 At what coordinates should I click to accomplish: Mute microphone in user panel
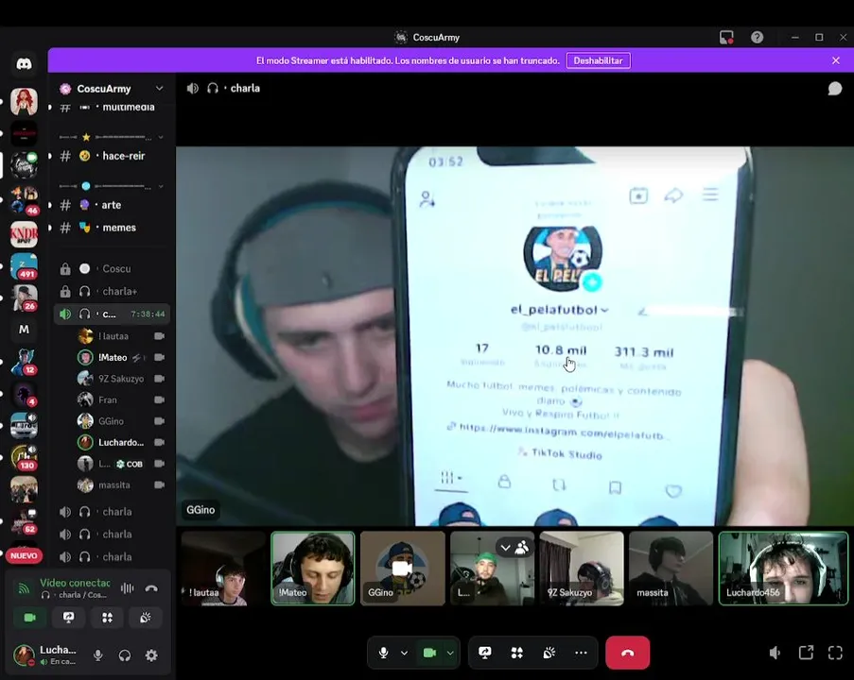click(98, 655)
